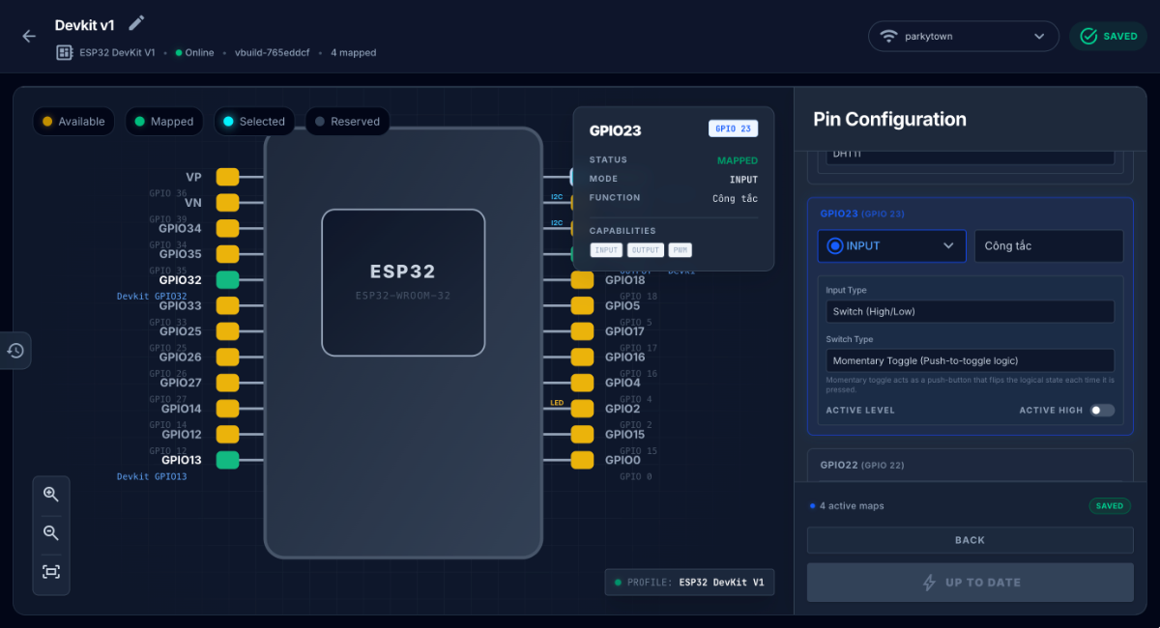Image resolution: width=1160 pixels, height=628 pixels.
Task: Click the INPUT capability tag
Action: point(606,250)
